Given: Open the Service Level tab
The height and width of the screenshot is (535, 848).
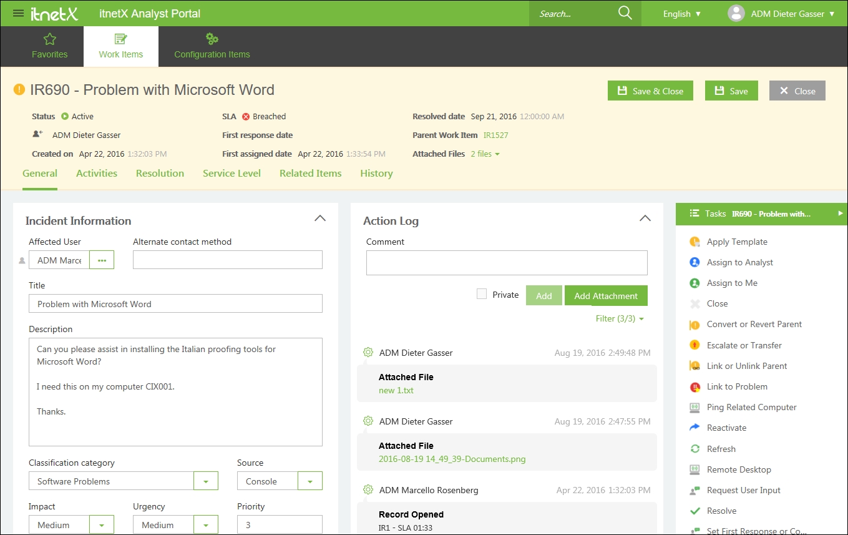Looking at the screenshot, I should (x=231, y=174).
